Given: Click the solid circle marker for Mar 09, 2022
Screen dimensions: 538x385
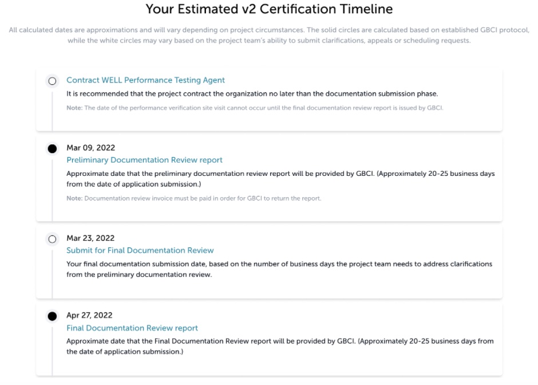Looking at the screenshot, I should (x=52, y=149).
